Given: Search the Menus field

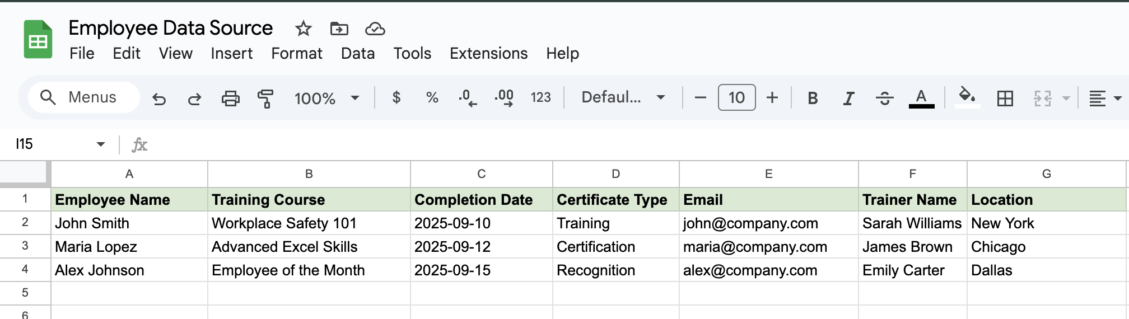Looking at the screenshot, I should click(84, 97).
